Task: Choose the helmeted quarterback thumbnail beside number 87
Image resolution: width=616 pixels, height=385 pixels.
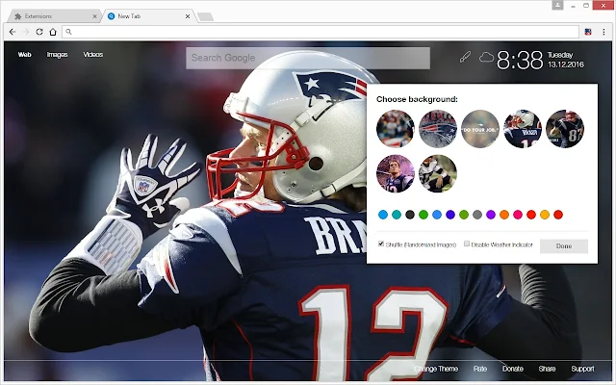Action: click(523, 128)
